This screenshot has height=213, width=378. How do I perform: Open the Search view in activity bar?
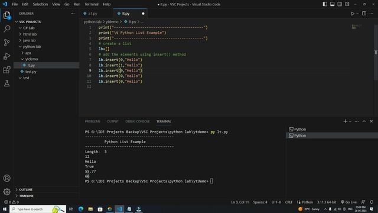click(6, 29)
